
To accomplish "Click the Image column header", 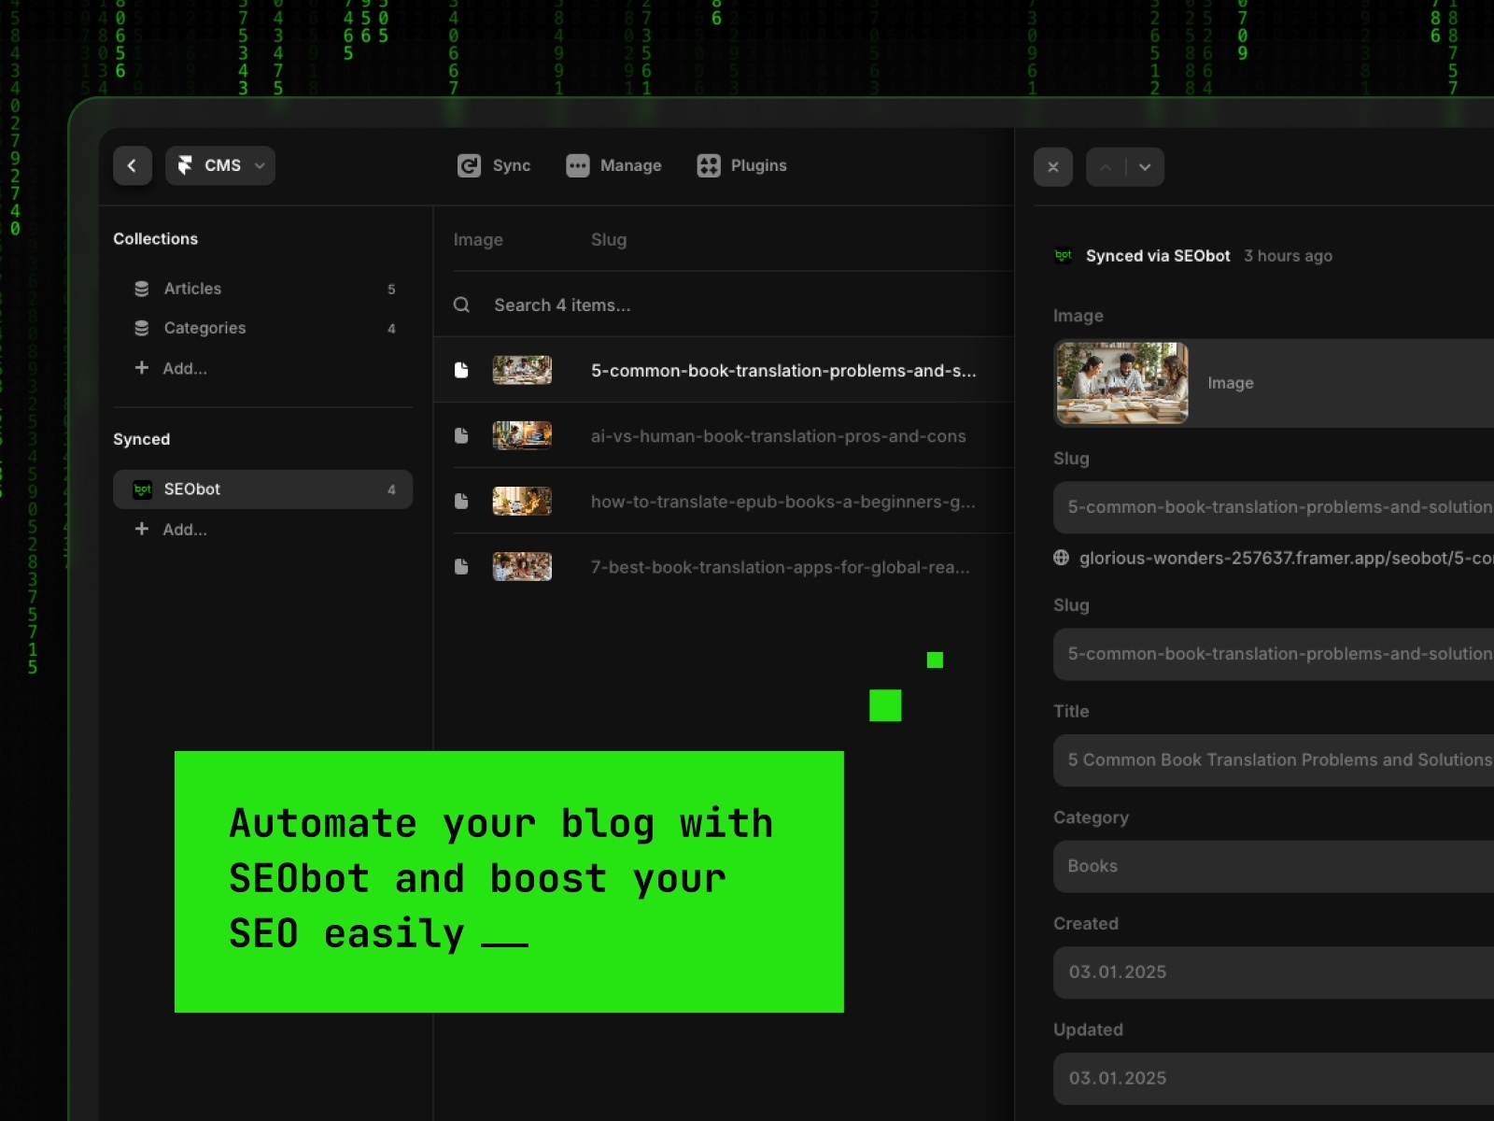I will coord(478,240).
